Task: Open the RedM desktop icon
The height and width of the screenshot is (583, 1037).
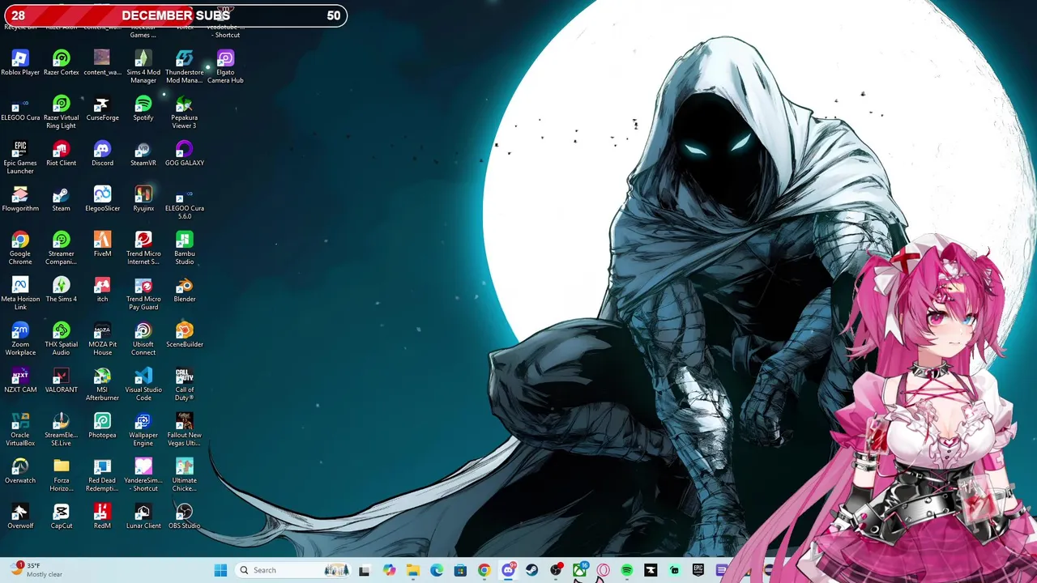Action: coord(102,517)
